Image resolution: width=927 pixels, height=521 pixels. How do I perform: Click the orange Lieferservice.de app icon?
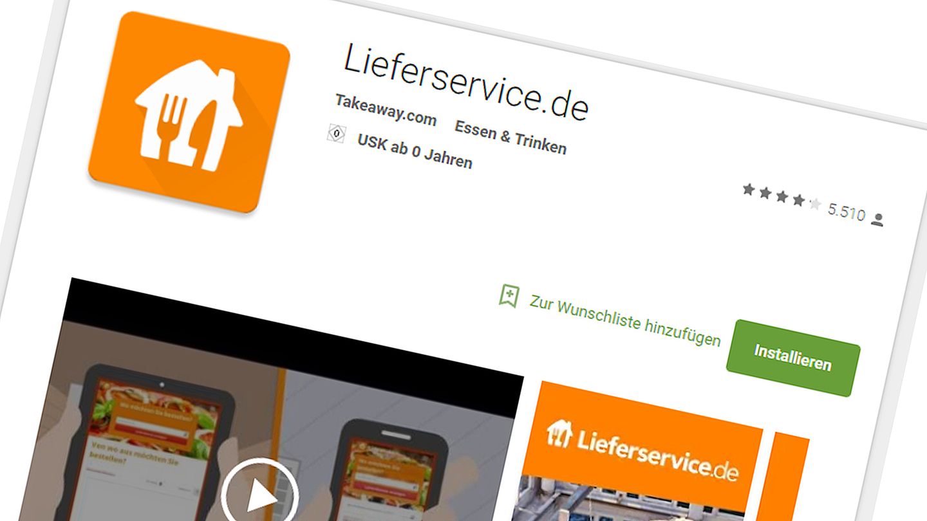pyautogui.click(x=189, y=112)
